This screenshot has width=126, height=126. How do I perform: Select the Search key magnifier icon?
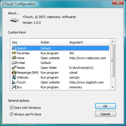pyautogui.click(x=14, y=48)
